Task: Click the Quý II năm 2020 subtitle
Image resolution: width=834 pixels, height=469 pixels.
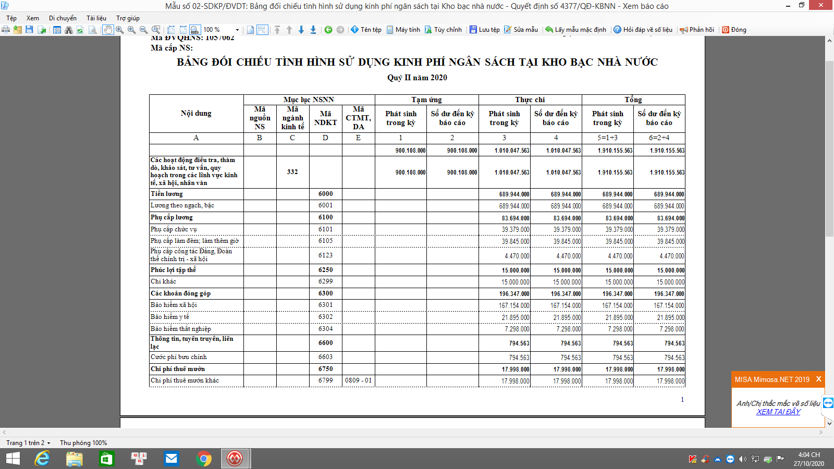Action: tap(417, 78)
